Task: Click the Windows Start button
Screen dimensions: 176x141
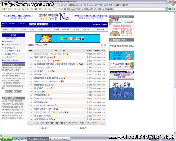Action: [x=6, y=139]
